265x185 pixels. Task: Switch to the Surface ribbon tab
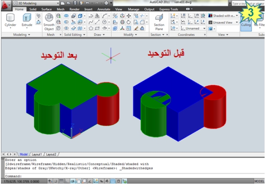click(46, 9)
